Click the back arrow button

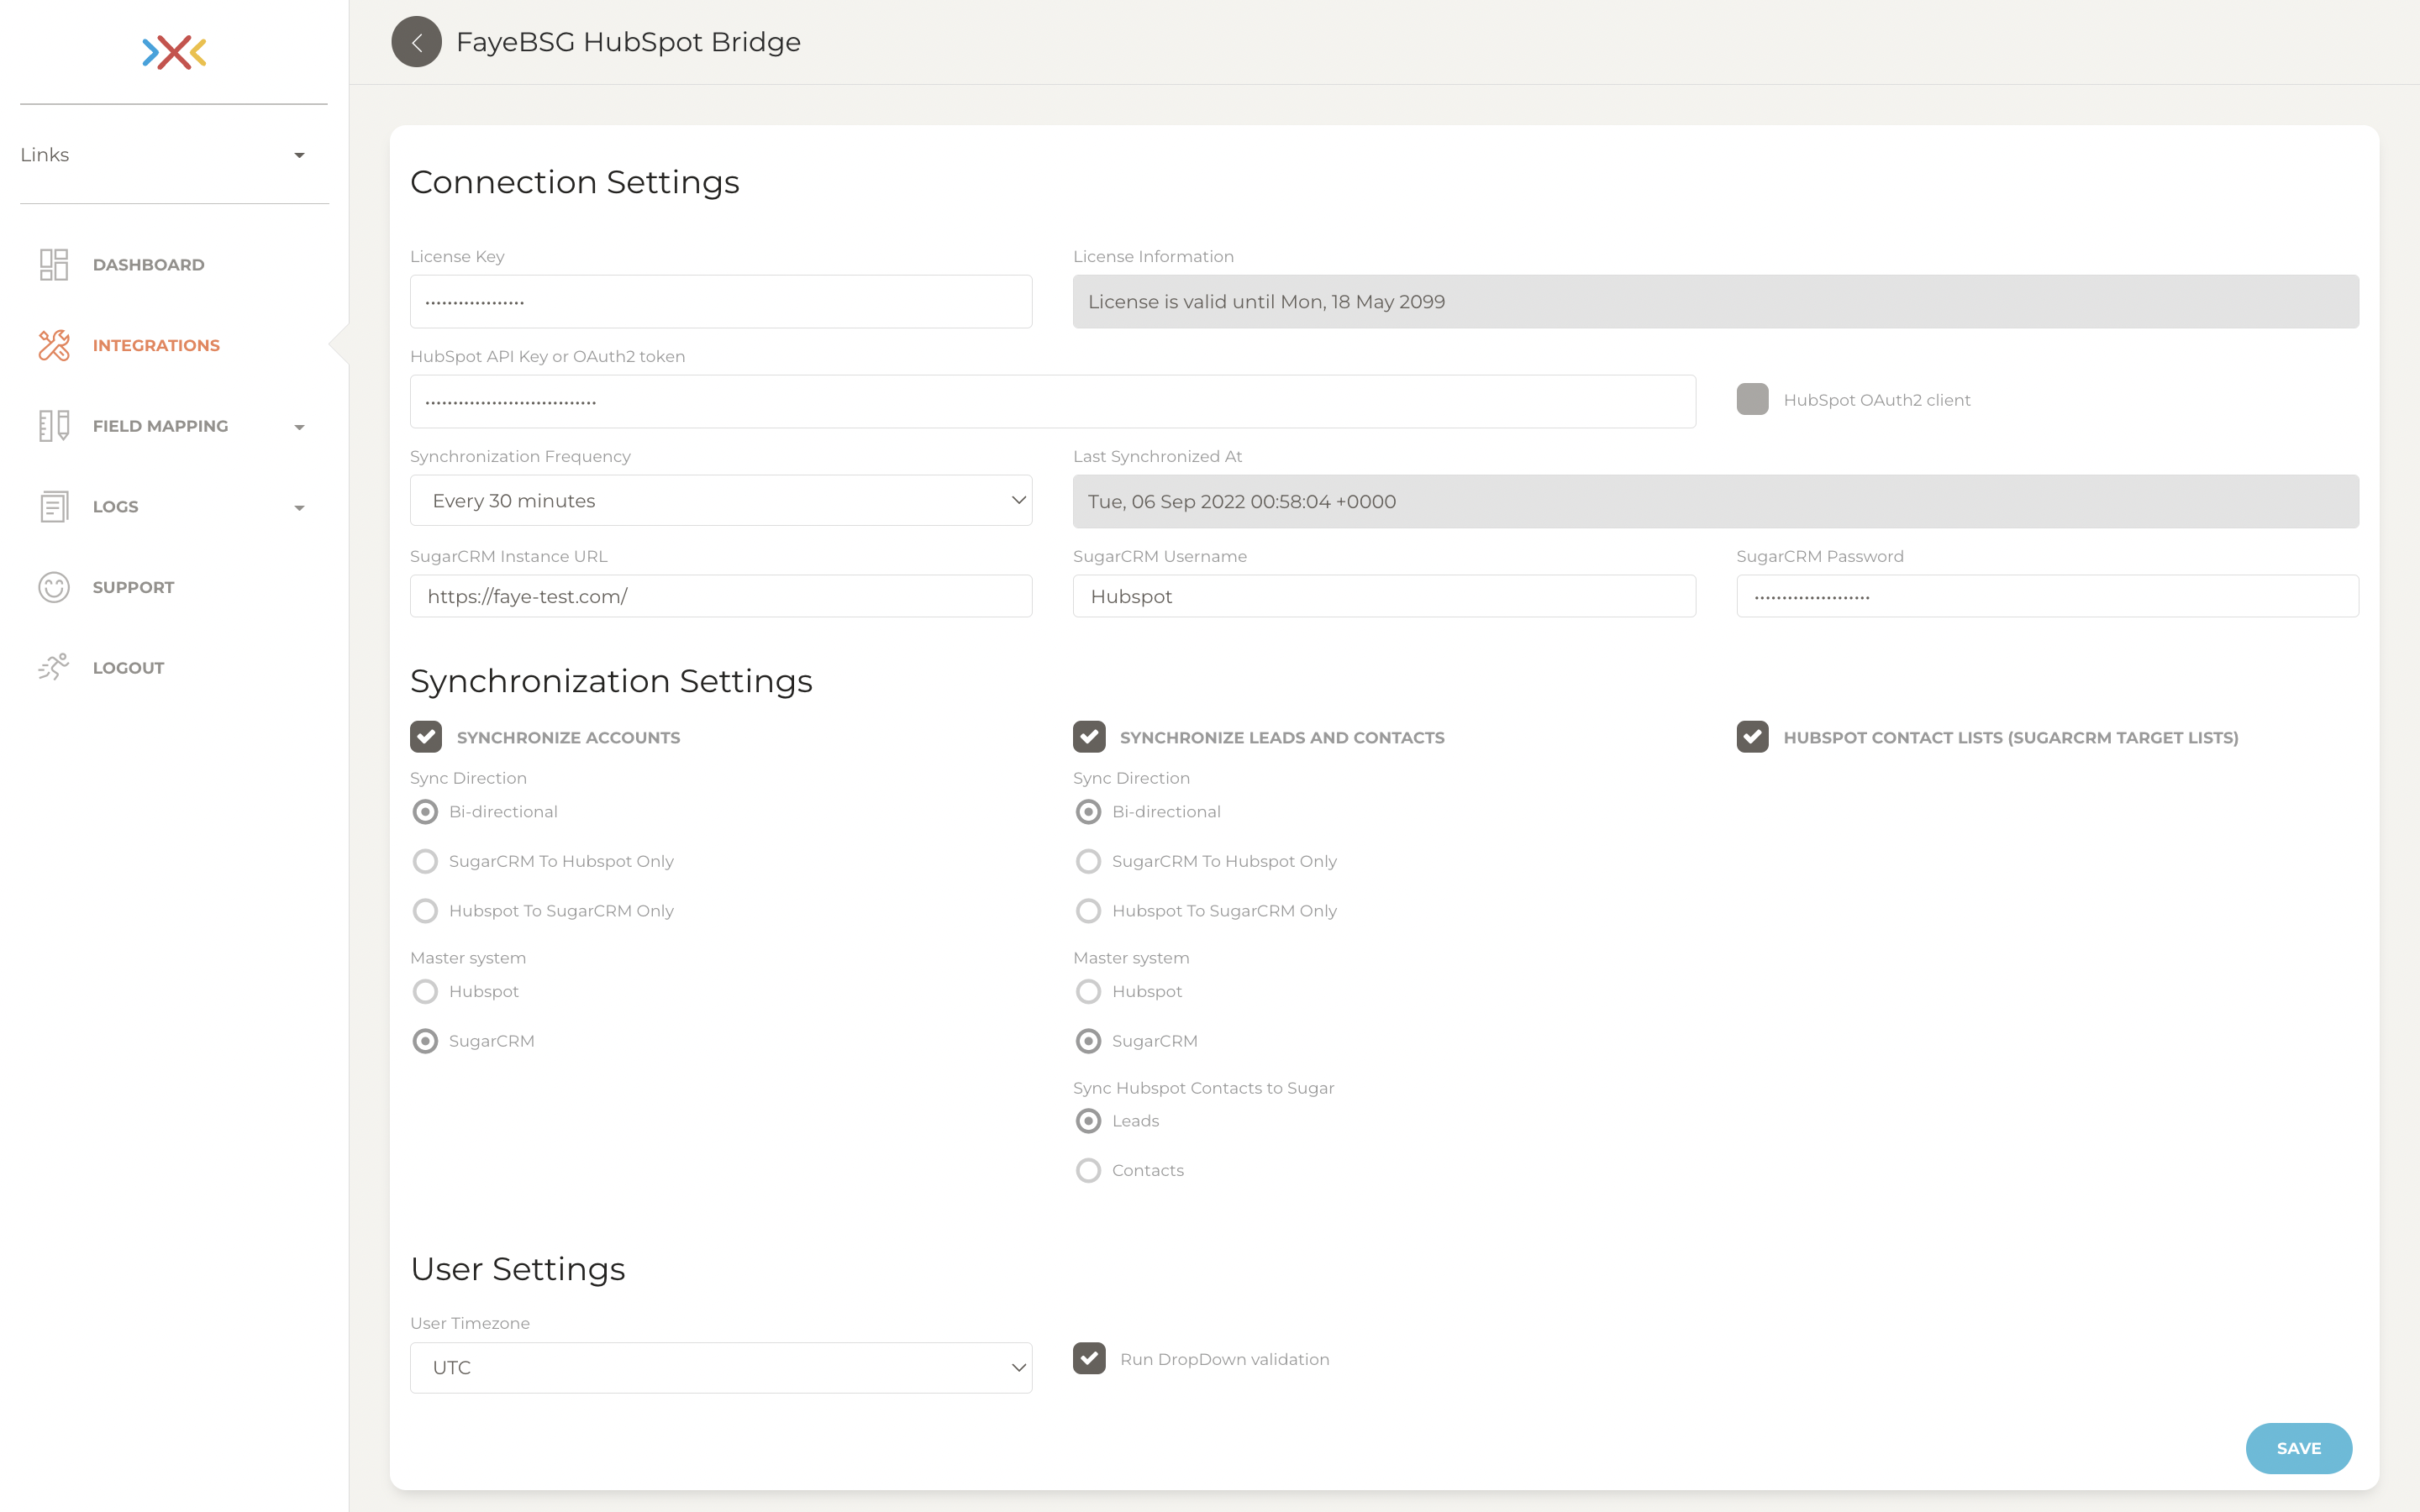(x=416, y=42)
